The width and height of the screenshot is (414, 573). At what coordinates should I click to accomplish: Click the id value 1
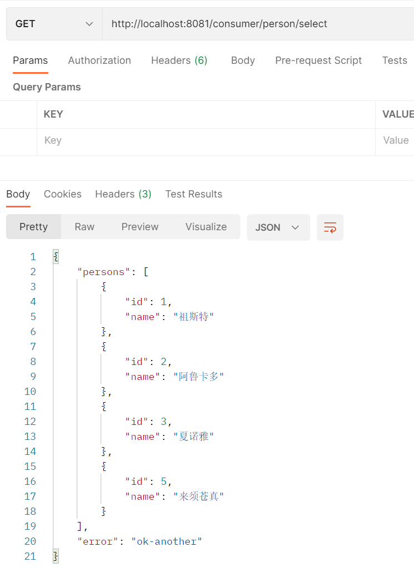click(164, 302)
